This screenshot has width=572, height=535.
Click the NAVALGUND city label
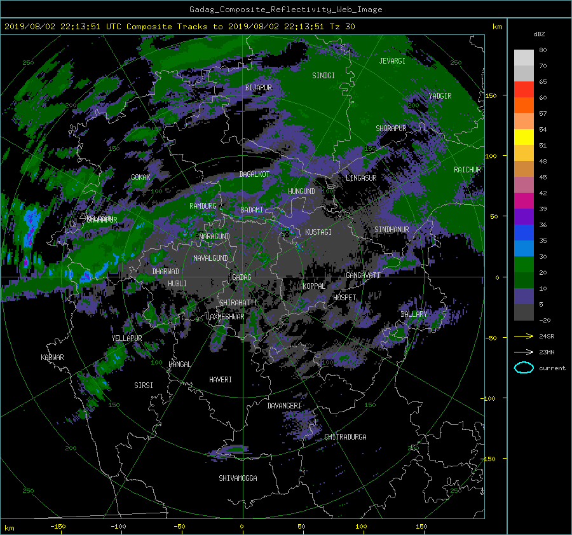click(x=210, y=258)
